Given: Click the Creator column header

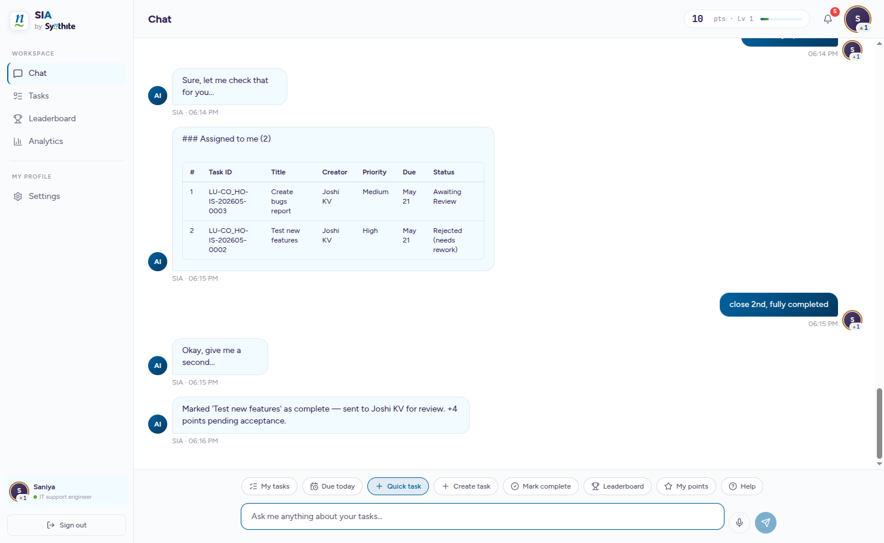Looking at the screenshot, I should click(x=334, y=172).
